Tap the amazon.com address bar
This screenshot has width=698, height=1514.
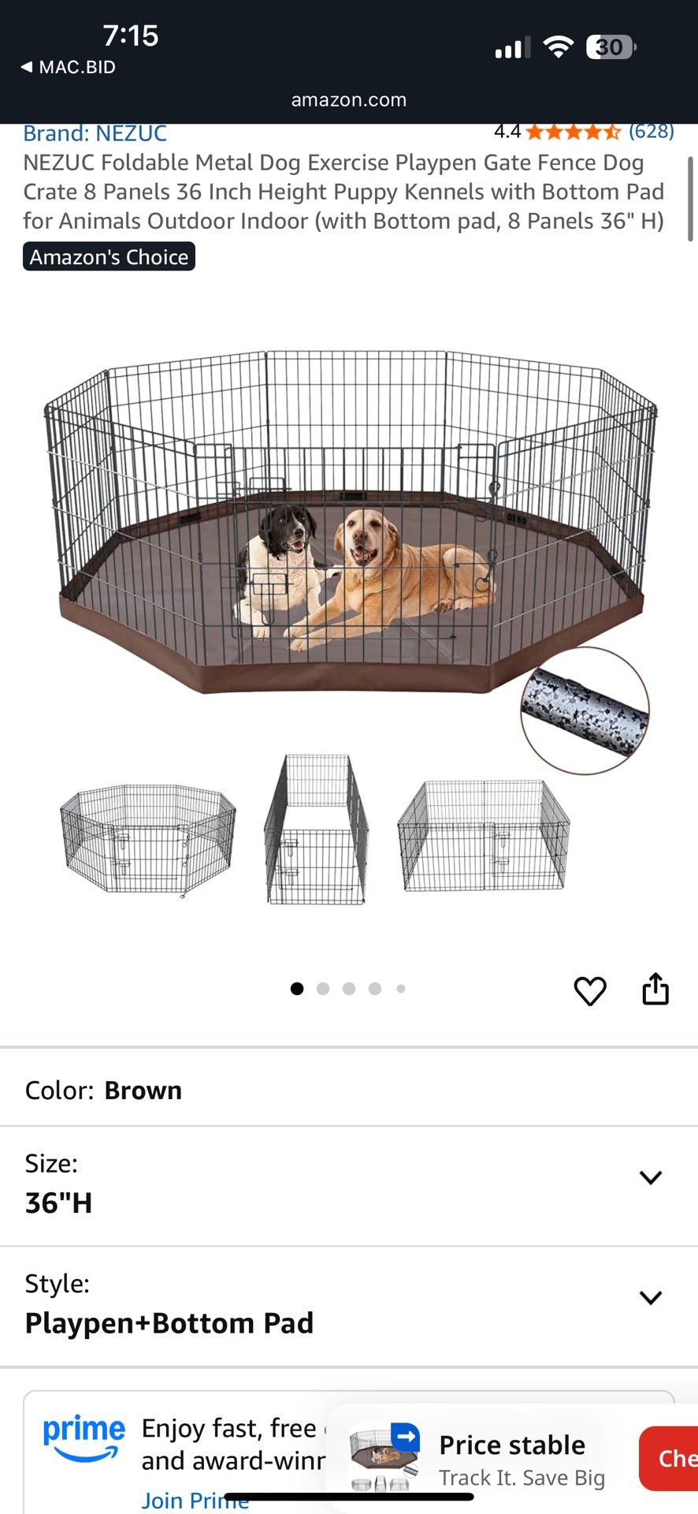[x=349, y=100]
